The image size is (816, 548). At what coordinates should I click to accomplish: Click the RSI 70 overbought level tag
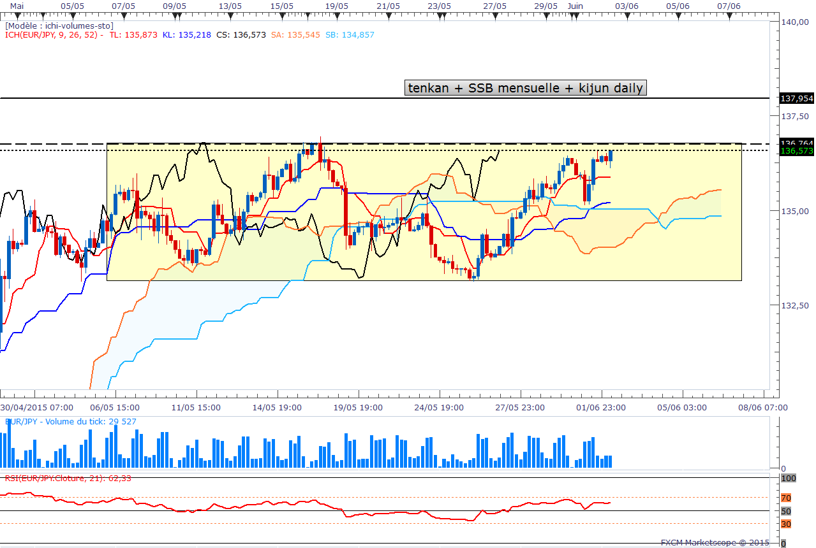pyautogui.click(x=786, y=498)
